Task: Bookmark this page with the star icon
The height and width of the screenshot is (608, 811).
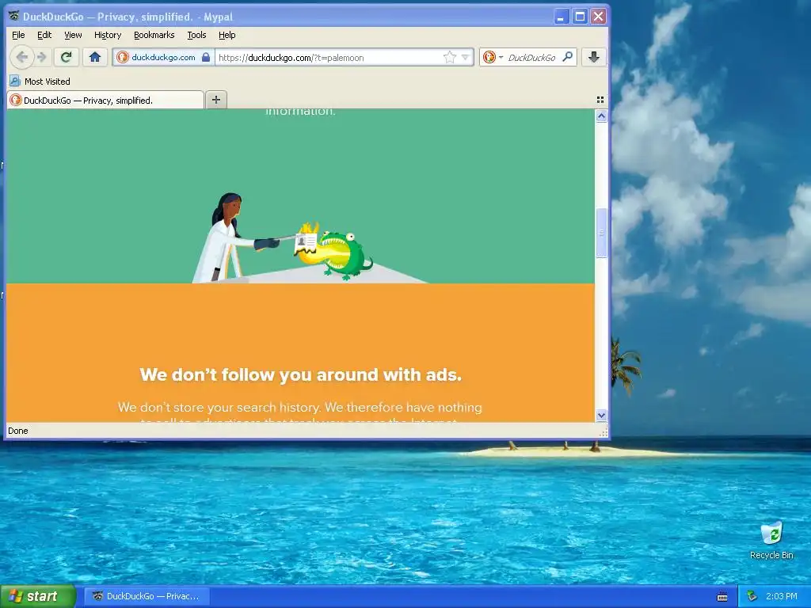Action: point(450,57)
